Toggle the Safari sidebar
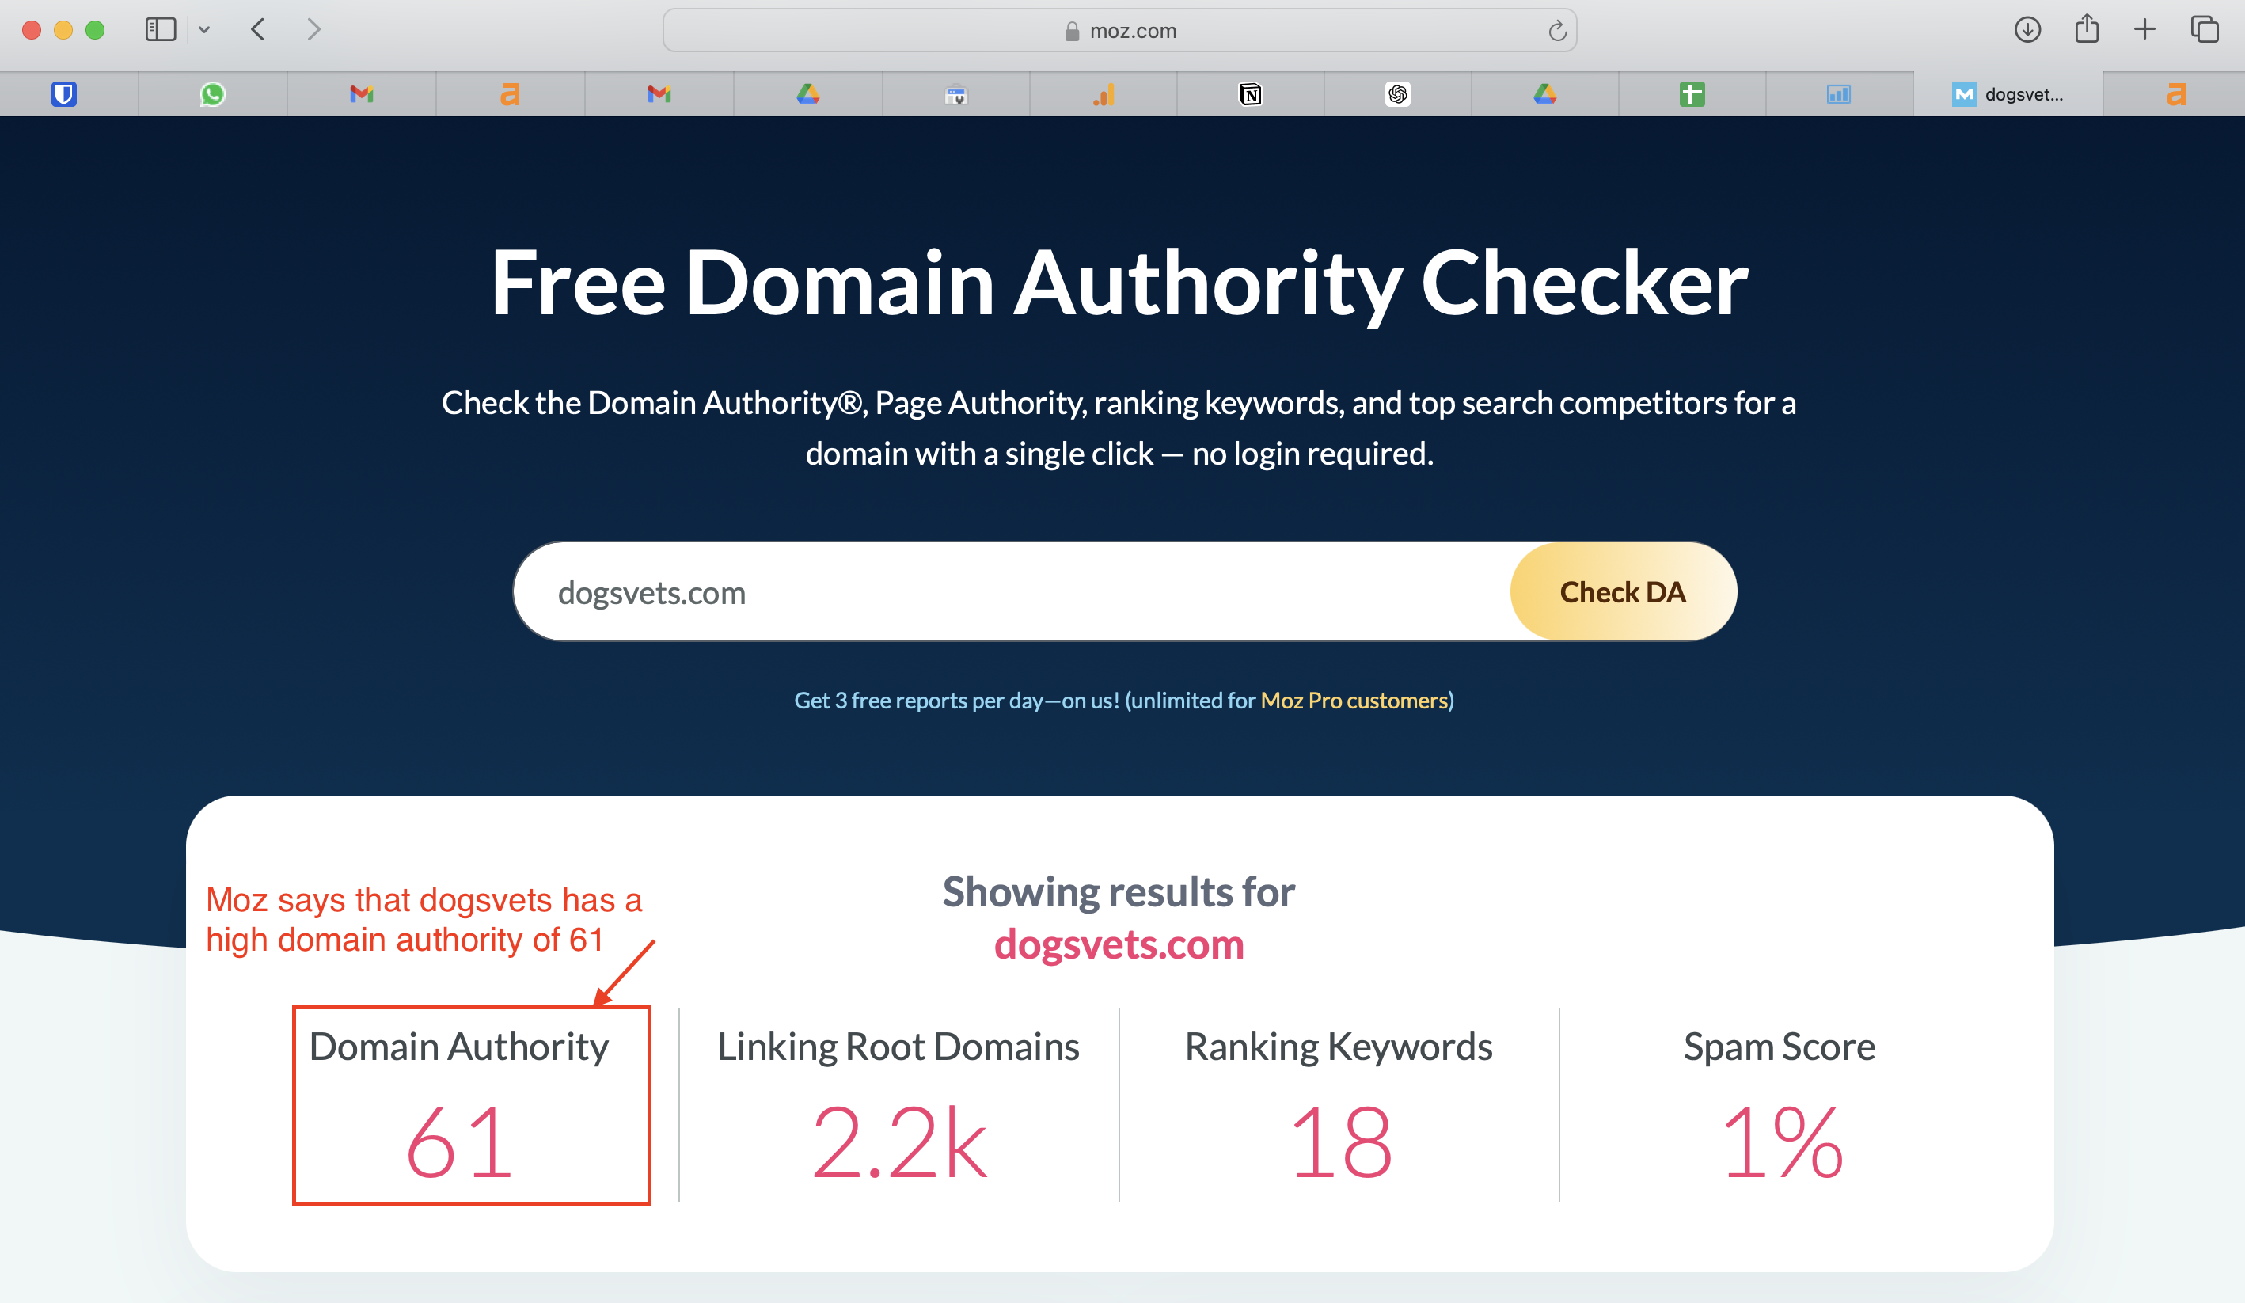2245x1303 pixels. click(x=161, y=29)
